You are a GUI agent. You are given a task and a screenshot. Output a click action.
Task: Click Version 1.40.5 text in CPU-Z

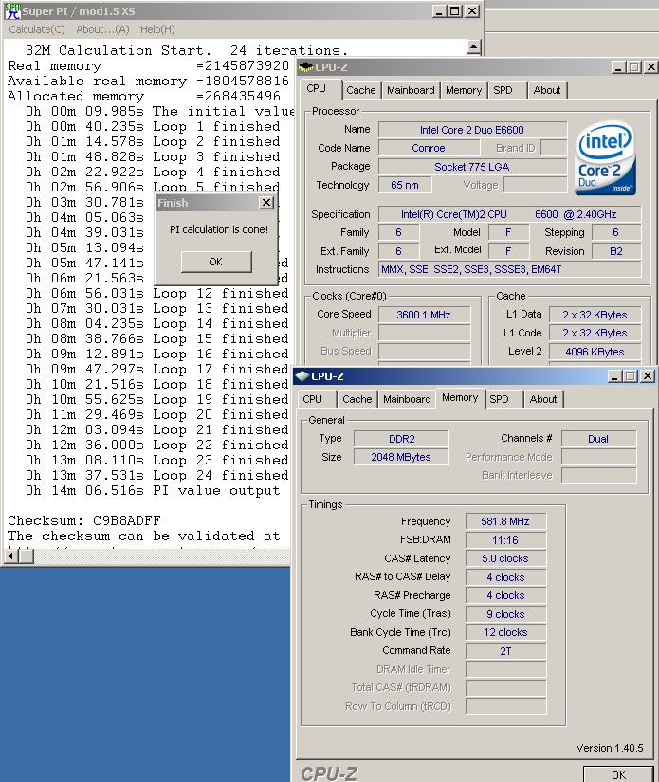(x=610, y=748)
